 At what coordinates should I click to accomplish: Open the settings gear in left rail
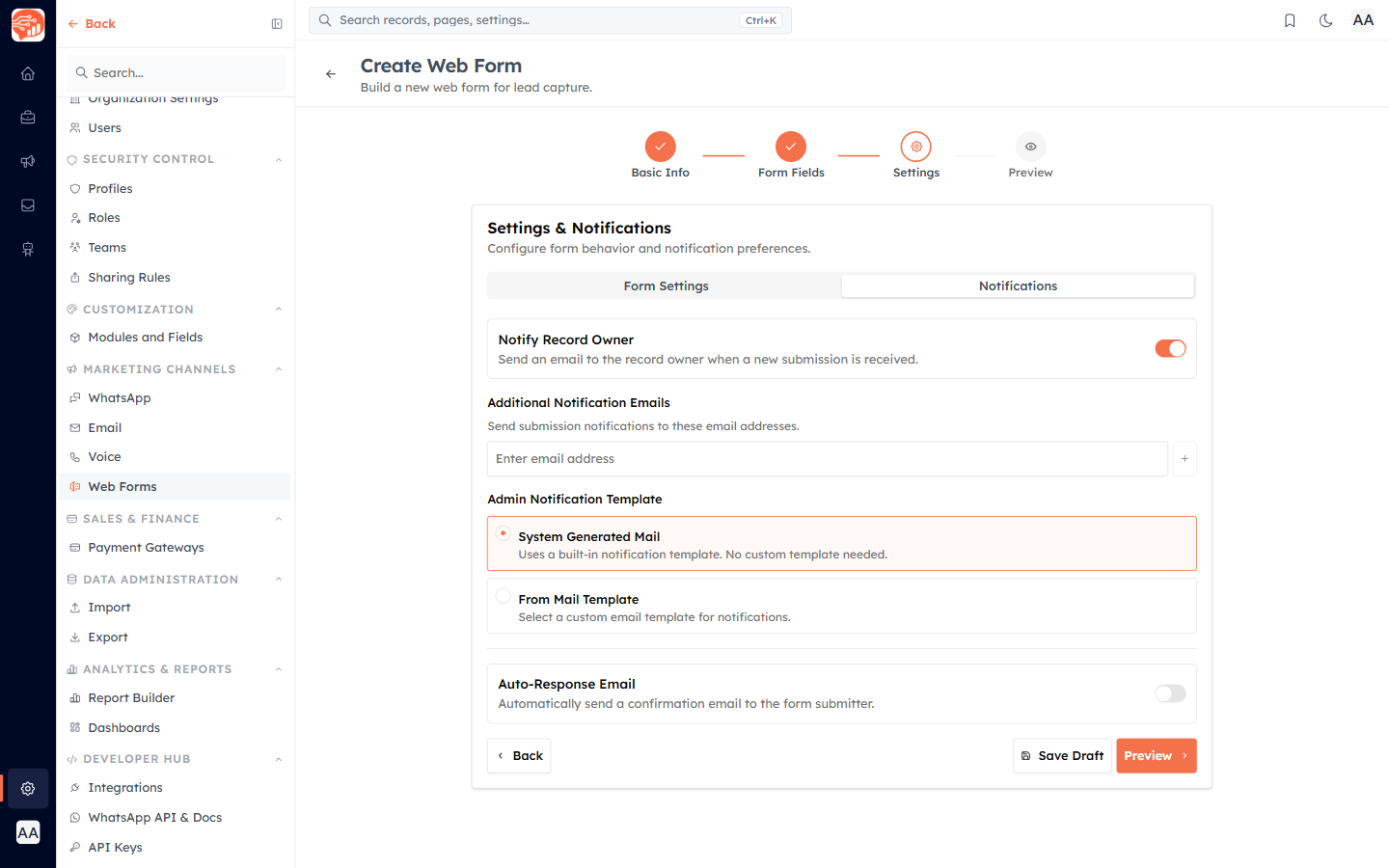pos(28,788)
